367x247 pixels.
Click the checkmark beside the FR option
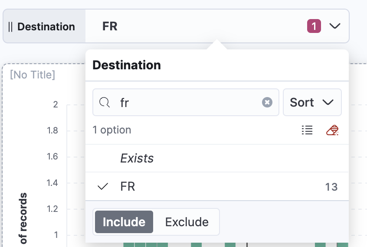[x=103, y=186]
